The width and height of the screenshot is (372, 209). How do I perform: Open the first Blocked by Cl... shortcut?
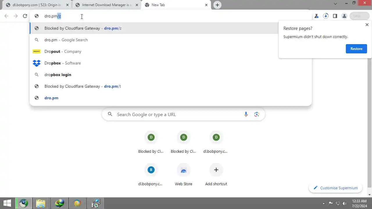151,142
